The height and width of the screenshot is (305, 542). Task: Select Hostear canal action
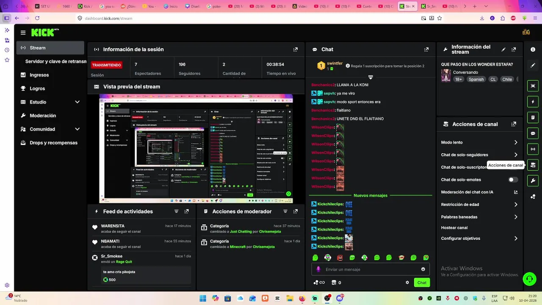click(454, 227)
